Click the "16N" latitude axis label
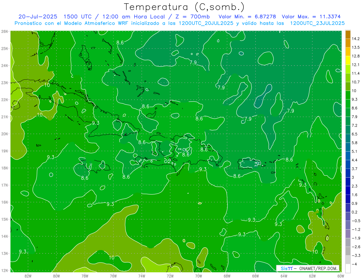 click(5, 202)
